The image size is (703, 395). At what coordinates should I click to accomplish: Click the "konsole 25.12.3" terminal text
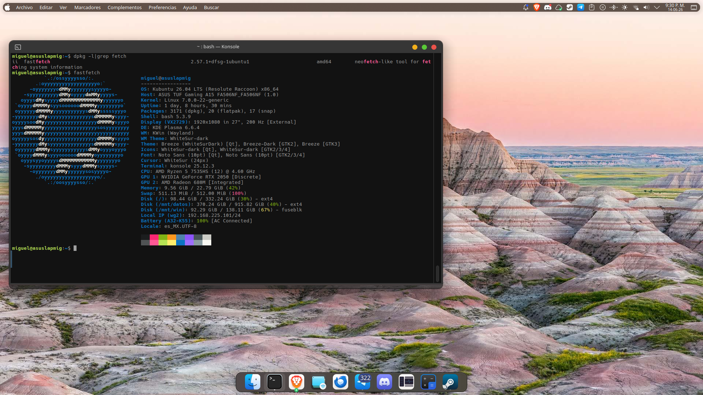click(192, 166)
